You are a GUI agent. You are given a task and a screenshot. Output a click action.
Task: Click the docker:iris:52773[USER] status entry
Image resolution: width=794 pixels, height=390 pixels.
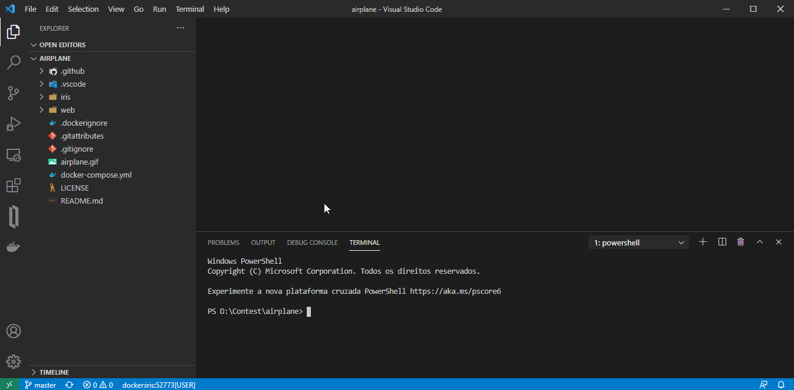click(x=159, y=385)
